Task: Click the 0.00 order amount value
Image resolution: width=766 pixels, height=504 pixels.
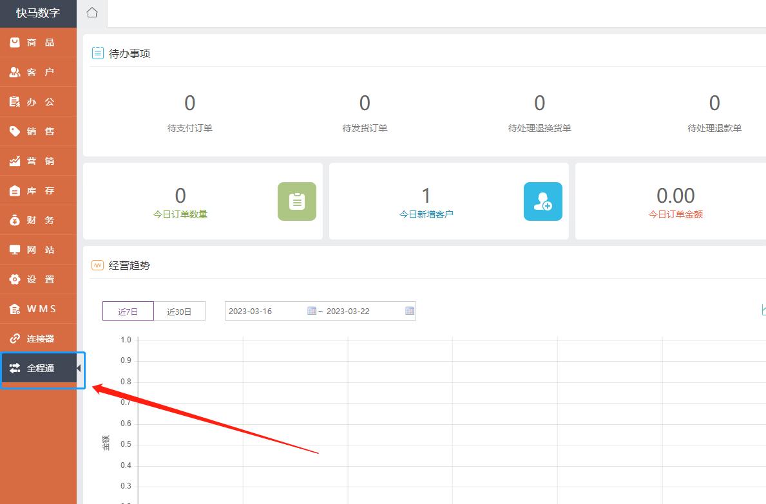Action: pyautogui.click(x=676, y=196)
